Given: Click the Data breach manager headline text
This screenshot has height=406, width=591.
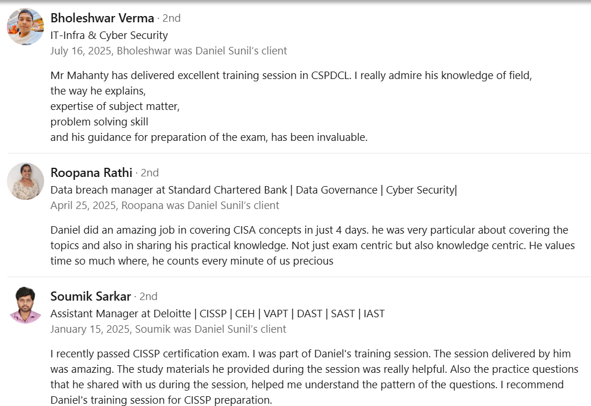Looking at the screenshot, I should click(253, 190).
